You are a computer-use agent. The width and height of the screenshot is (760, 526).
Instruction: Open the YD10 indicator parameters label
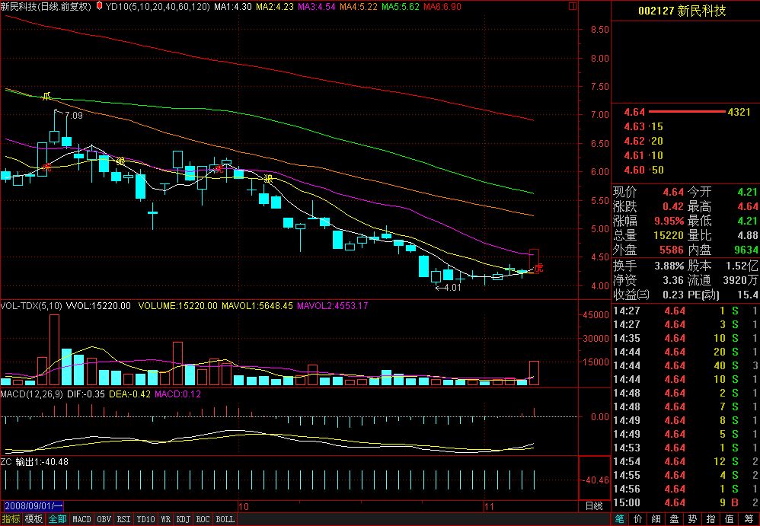pyautogui.click(x=158, y=7)
